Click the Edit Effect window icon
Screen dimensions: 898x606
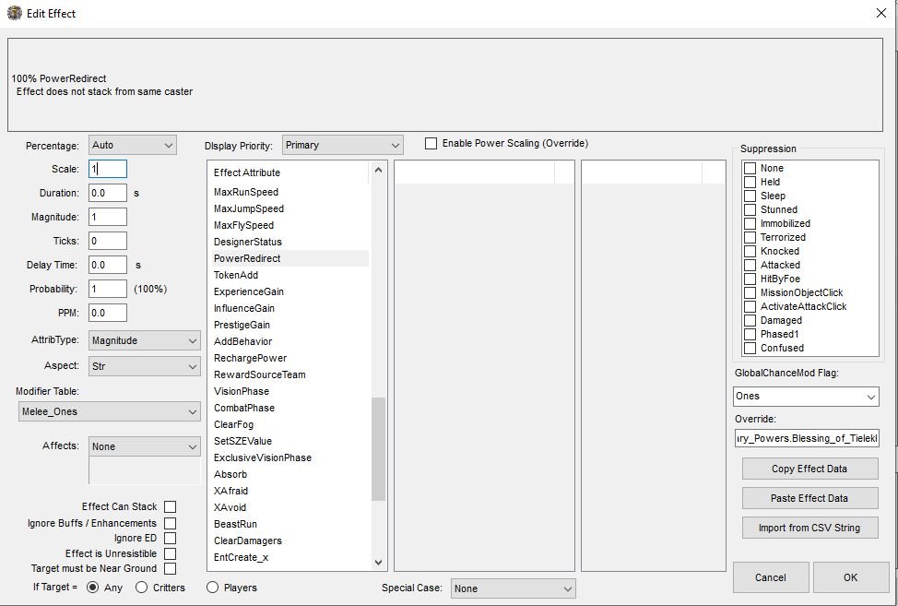[14, 13]
